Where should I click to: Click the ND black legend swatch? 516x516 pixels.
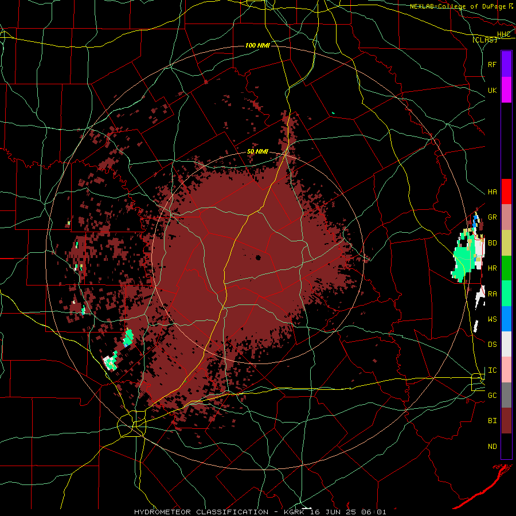point(506,446)
